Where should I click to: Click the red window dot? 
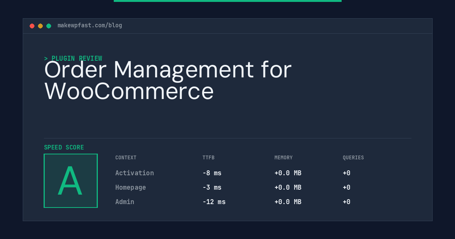(32, 26)
